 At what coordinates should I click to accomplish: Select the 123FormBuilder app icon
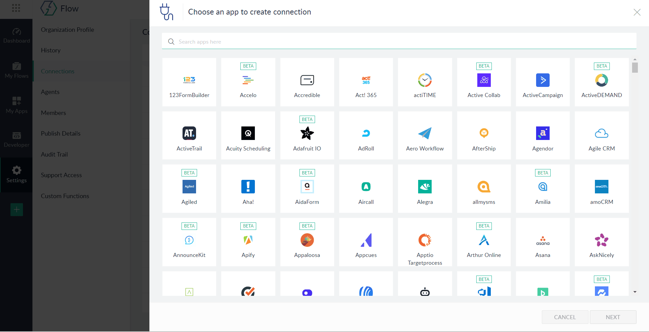tap(189, 80)
